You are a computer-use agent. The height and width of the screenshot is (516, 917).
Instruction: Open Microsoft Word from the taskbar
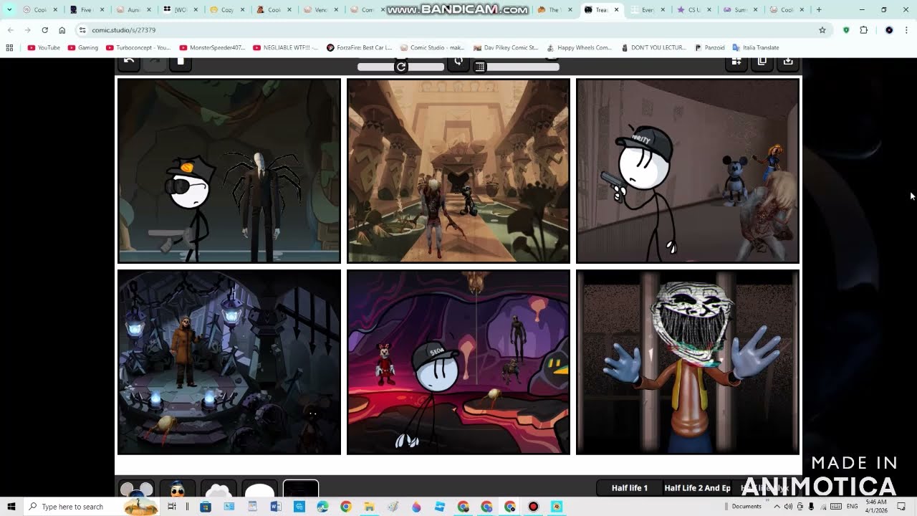(x=276, y=507)
